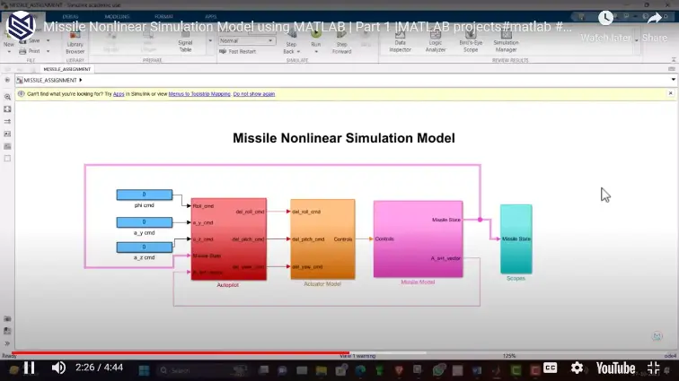Open the Library Browser
This screenshot has height=381, width=679.
[x=75, y=46]
